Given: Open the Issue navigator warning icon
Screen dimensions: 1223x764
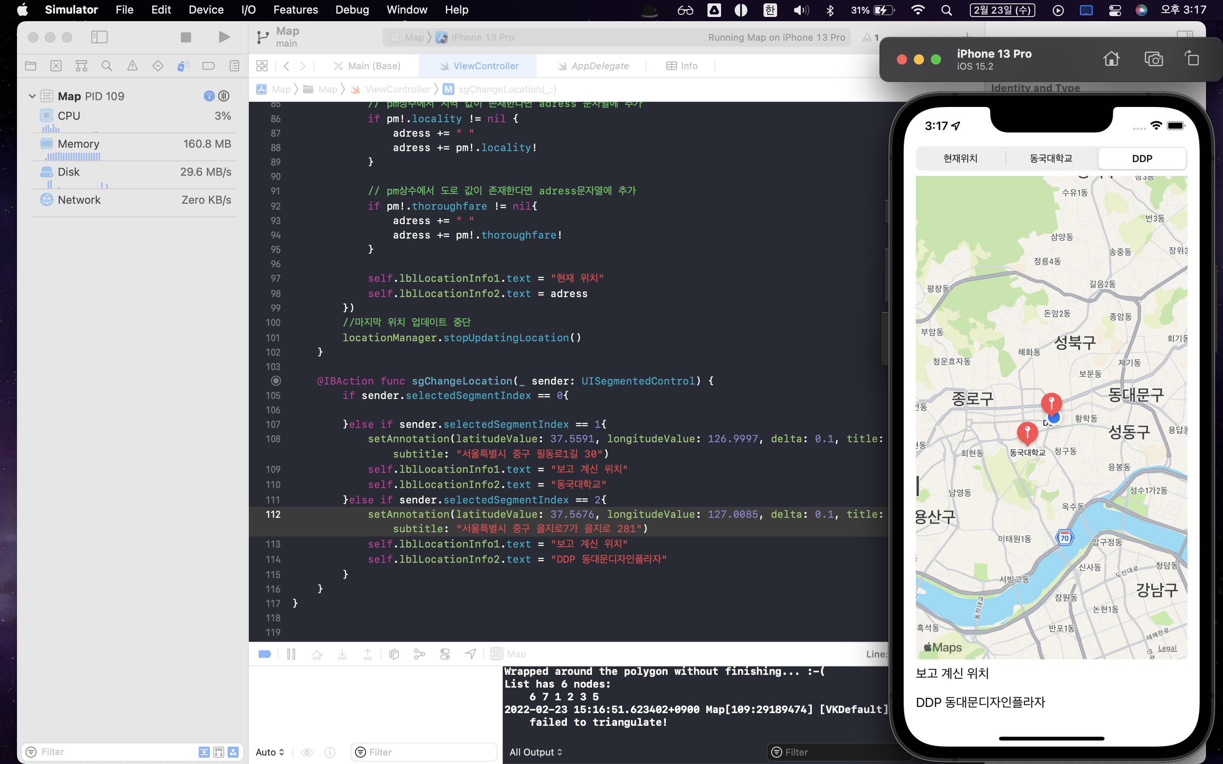Looking at the screenshot, I should pos(132,66).
